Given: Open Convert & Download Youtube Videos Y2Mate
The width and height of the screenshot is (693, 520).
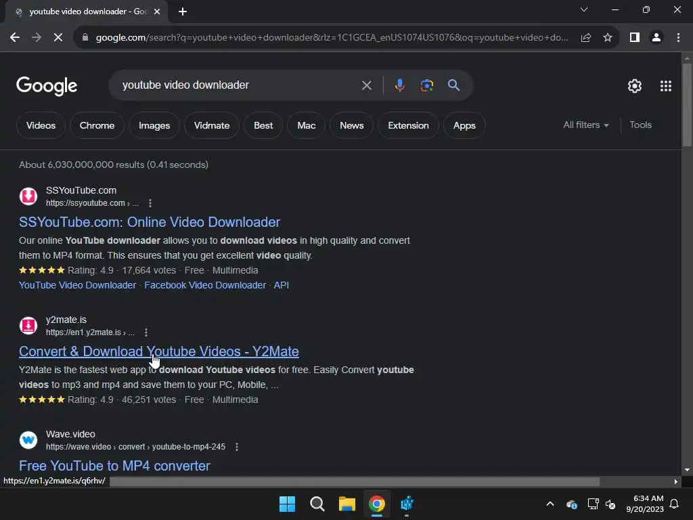Looking at the screenshot, I should [158, 351].
